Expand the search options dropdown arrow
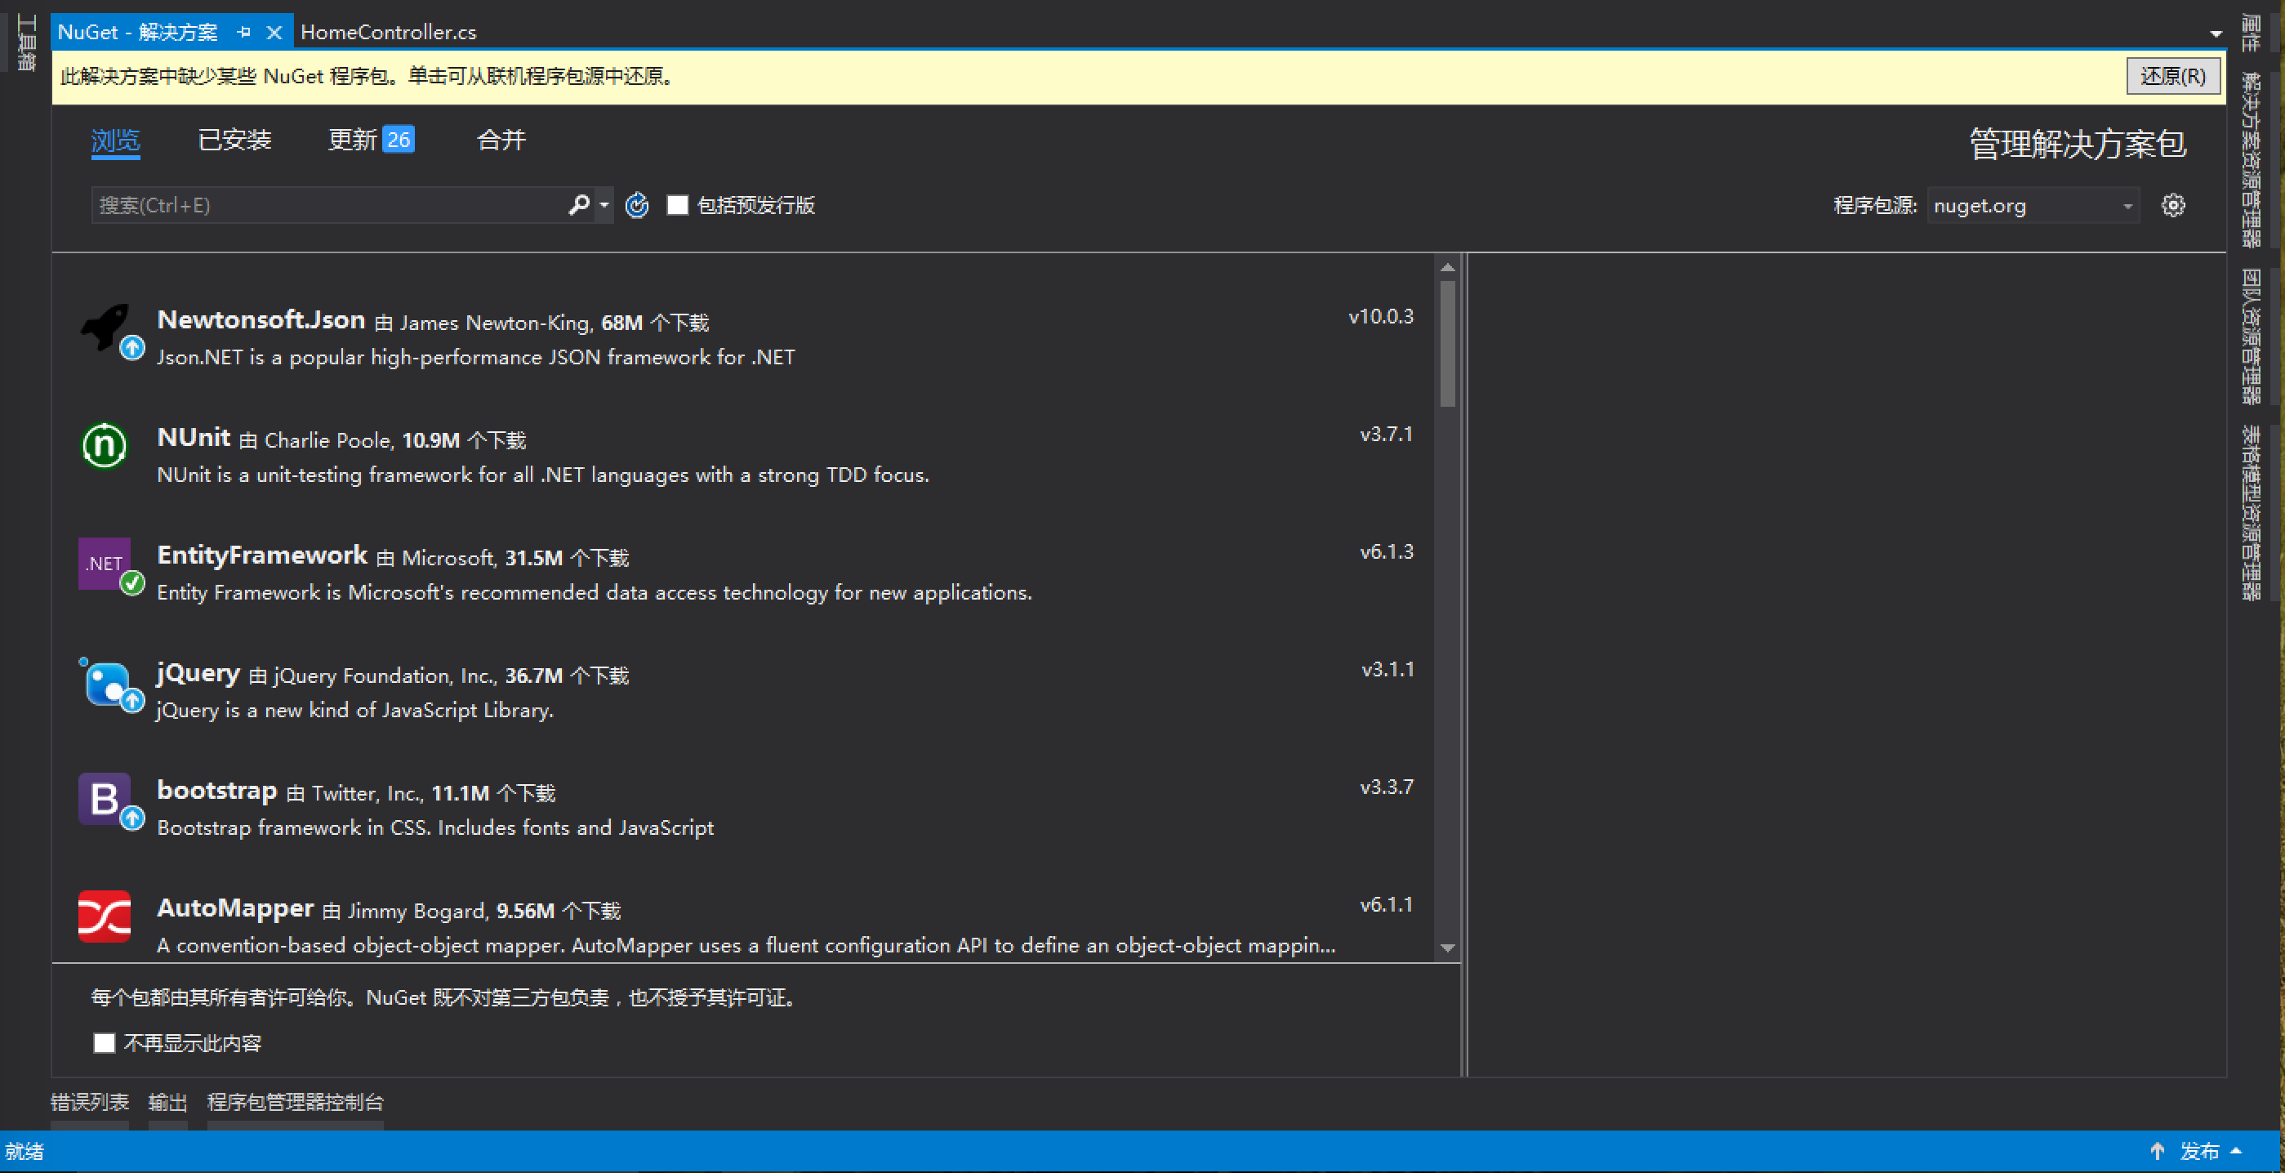Viewport: 2285px width, 1173px height. tap(604, 205)
